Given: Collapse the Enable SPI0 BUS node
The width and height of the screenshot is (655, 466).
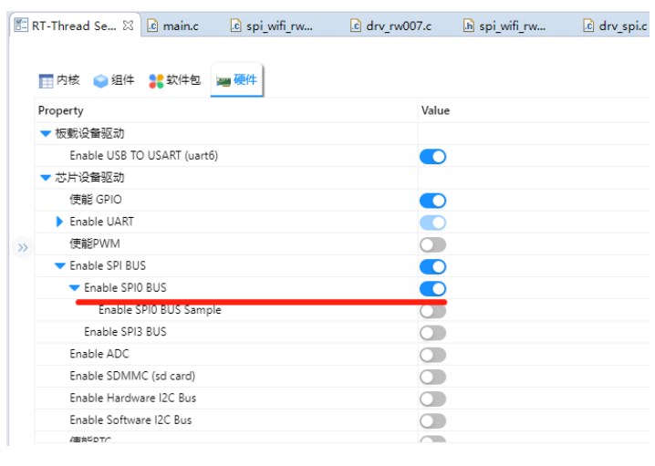Looking at the screenshot, I should [75, 287].
